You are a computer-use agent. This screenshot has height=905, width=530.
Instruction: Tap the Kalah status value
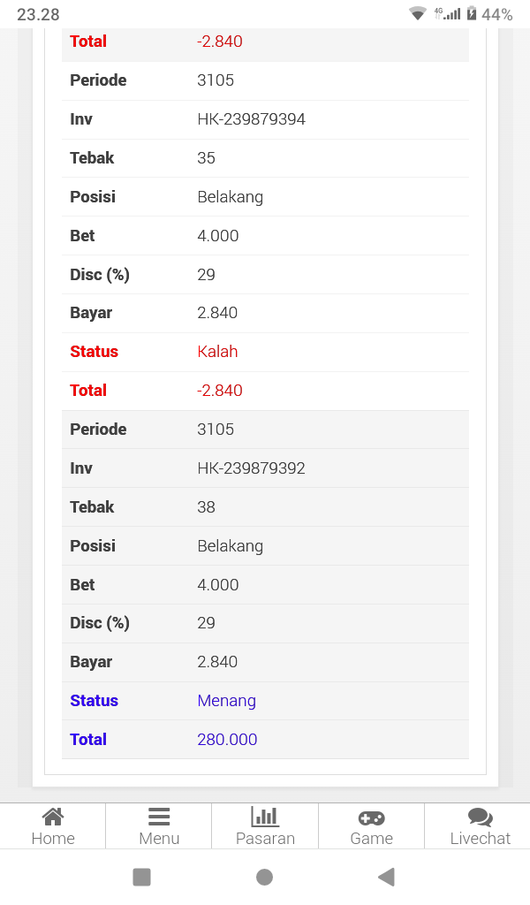(x=217, y=352)
